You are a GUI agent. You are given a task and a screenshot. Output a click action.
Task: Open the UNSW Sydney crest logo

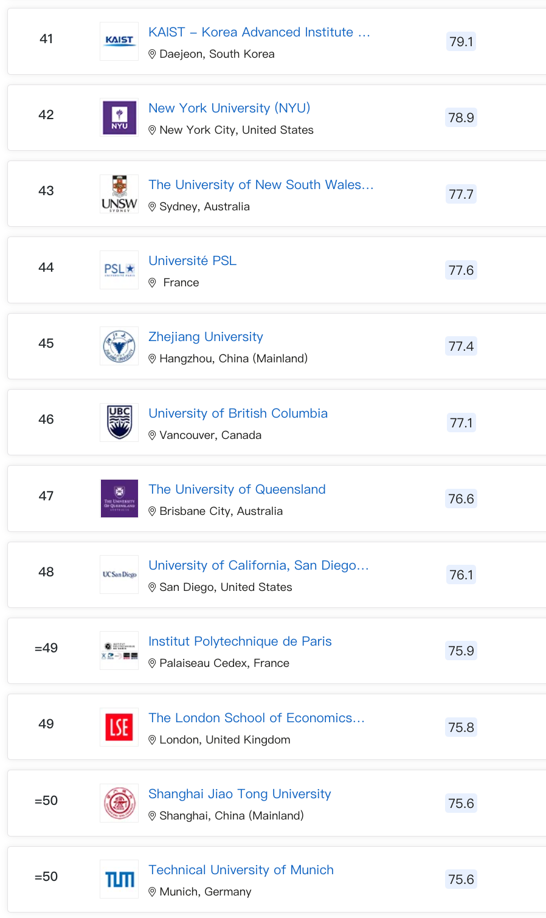click(x=119, y=194)
